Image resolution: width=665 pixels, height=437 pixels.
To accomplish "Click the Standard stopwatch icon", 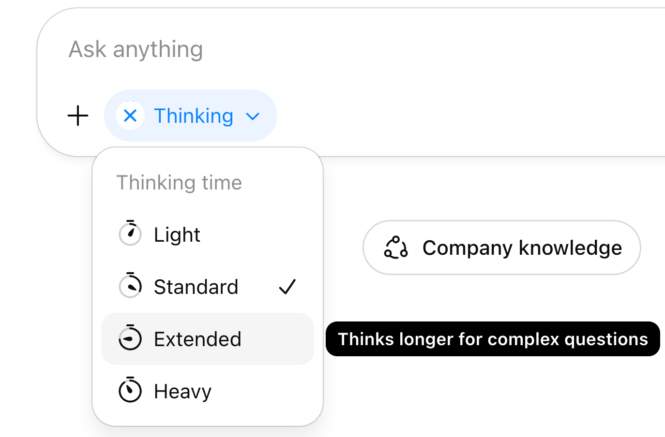I will [130, 286].
